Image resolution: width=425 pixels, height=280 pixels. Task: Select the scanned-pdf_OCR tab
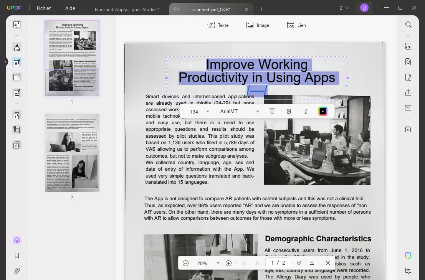(x=212, y=9)
